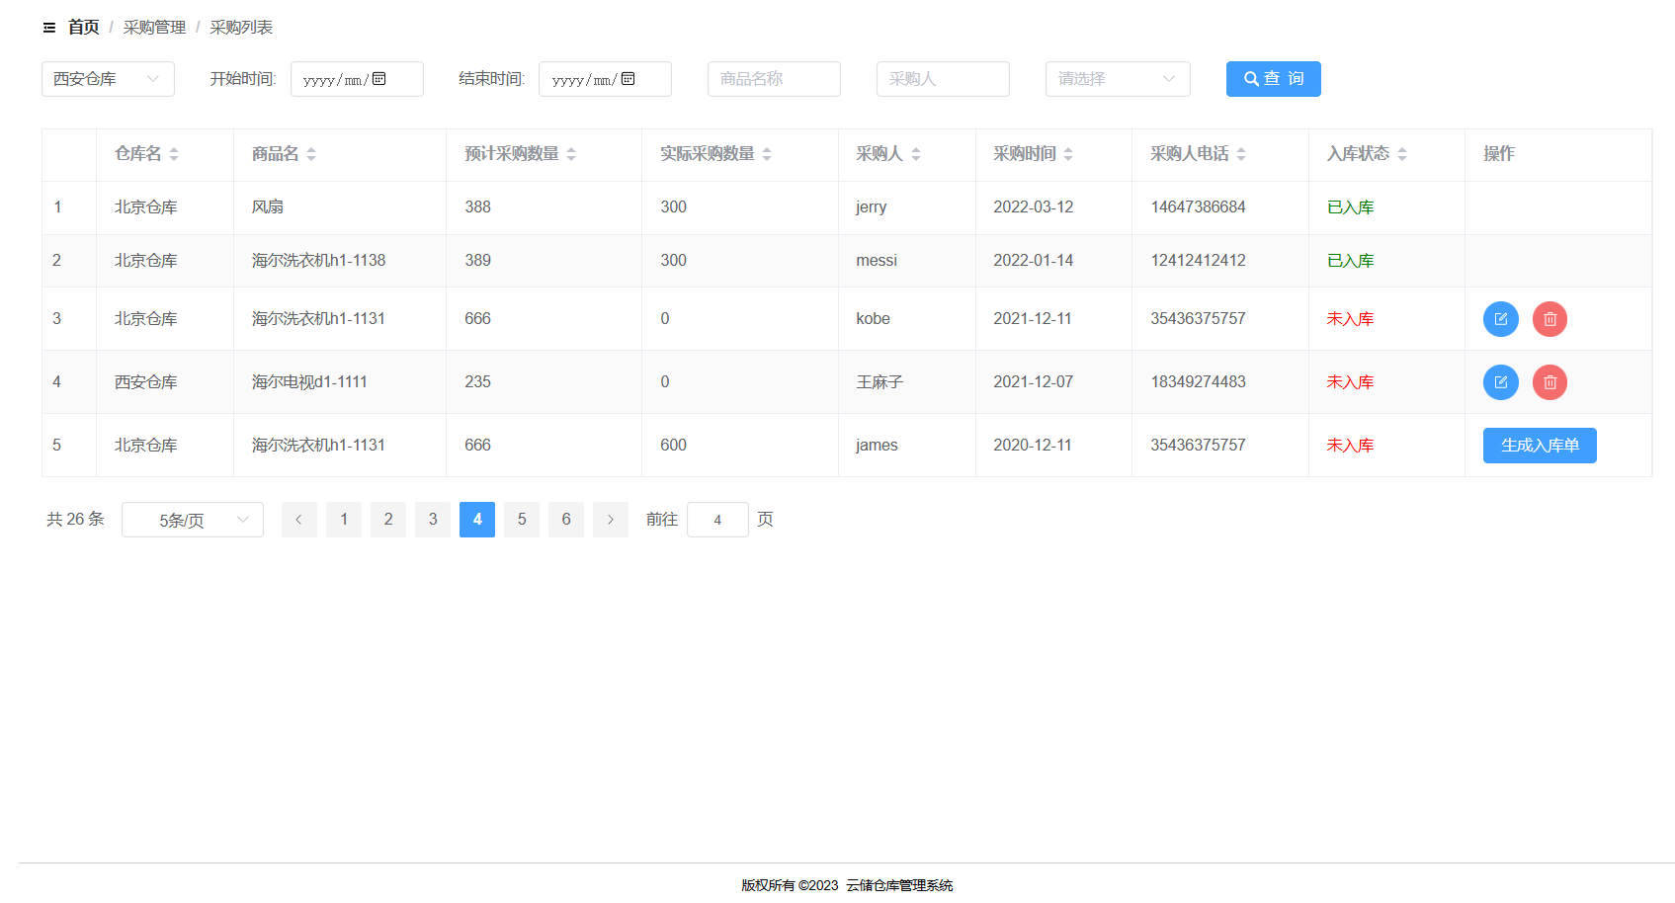Click the 查询 search button
The height and width of the screenshot is (903, 1675).
1273,79
